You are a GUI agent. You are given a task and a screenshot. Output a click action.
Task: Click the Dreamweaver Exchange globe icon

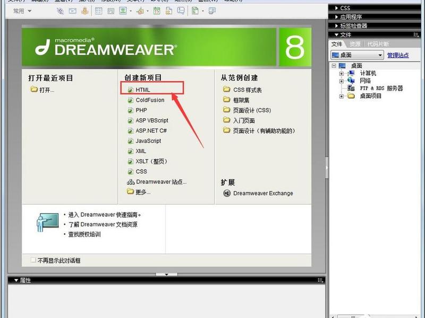[227, 193]
